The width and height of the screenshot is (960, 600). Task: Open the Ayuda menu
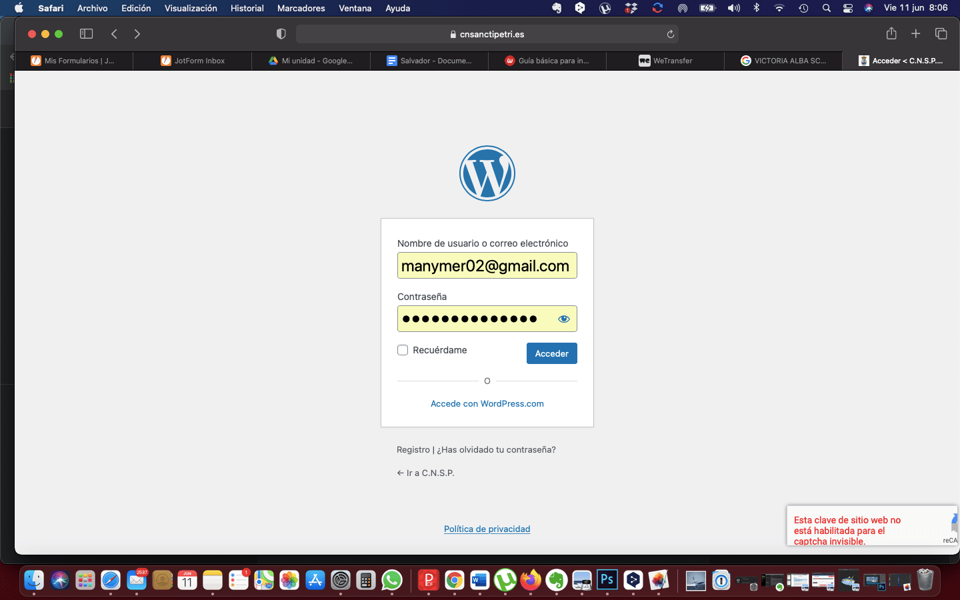pyautogui.click(x=397, y=8)
